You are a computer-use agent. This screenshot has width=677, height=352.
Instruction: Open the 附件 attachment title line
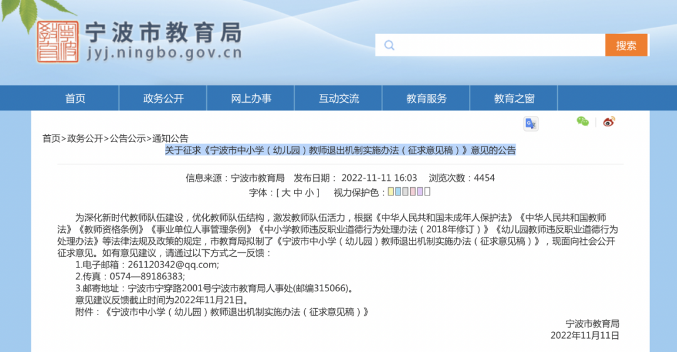pyautogui.click(x=222, y=312)
